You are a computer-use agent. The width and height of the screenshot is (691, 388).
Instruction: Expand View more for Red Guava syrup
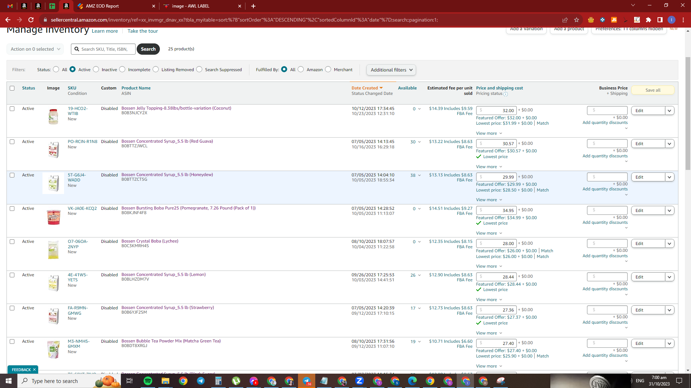click(489, 167)
